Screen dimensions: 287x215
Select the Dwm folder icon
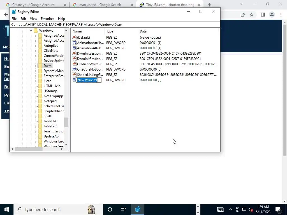coord(40,66)
